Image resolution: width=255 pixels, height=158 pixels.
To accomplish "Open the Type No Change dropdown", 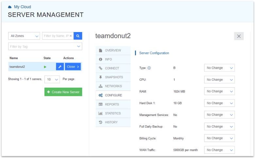I will pos(219,68).
